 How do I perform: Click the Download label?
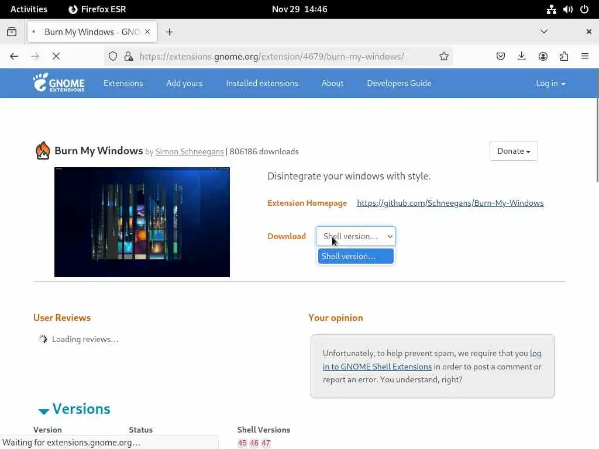[x=287, y=236]
